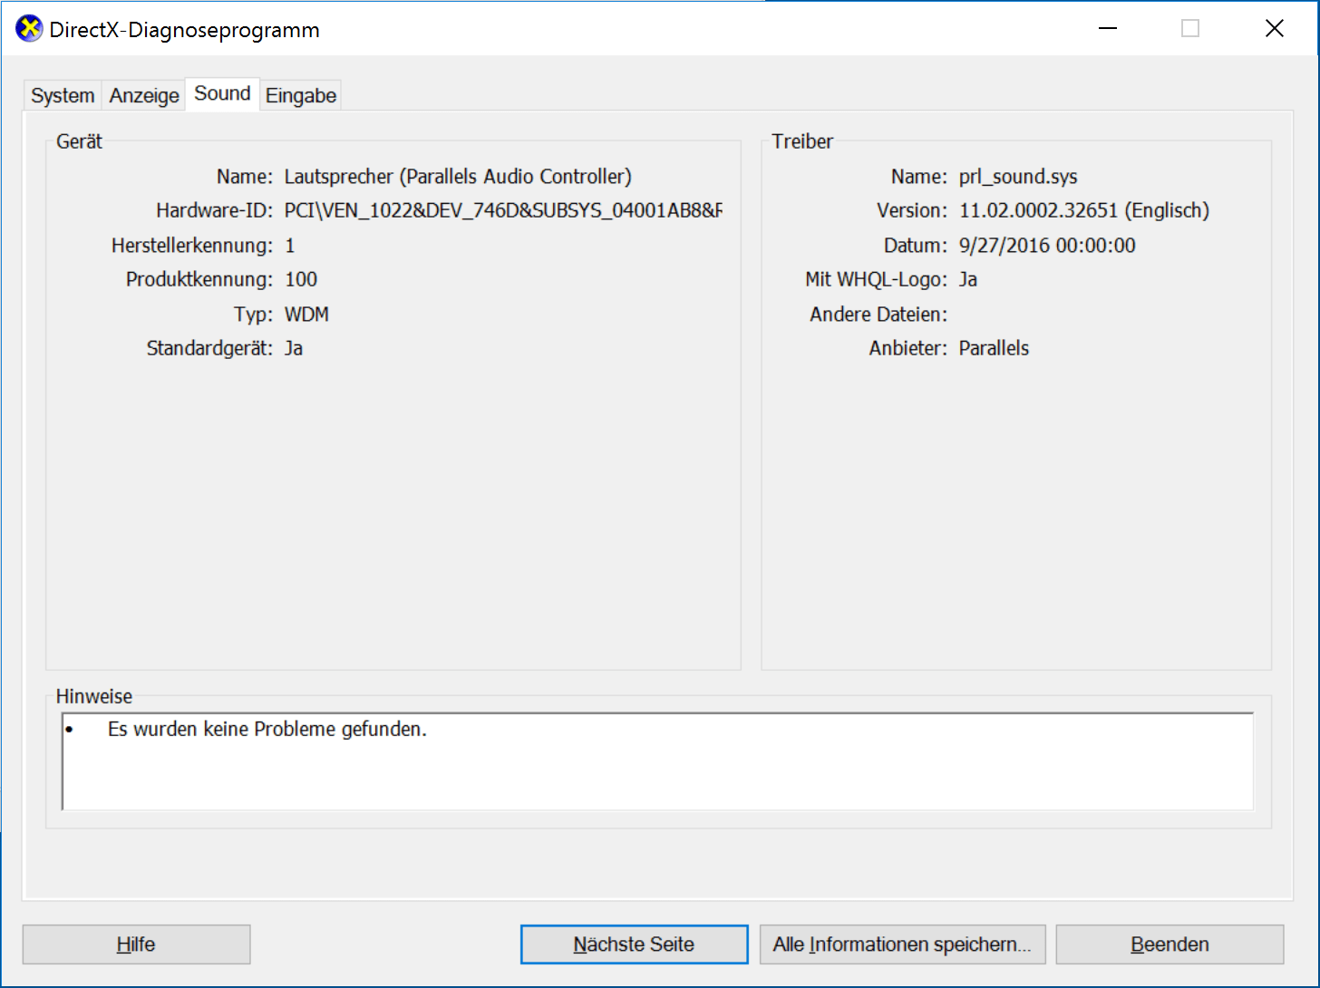Click the Hardware-ID value text
Screen dimensions: 1320x988
coord(503,211)
